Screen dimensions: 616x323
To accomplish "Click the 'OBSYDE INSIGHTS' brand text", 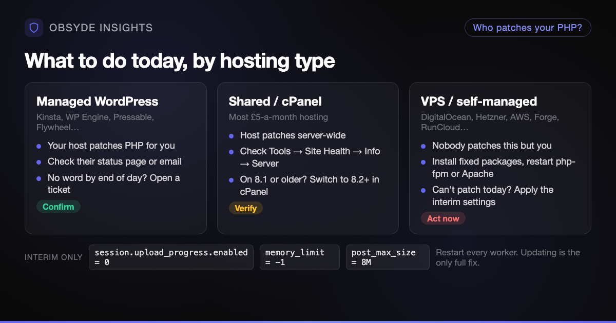I will click(x=101, y=28).
